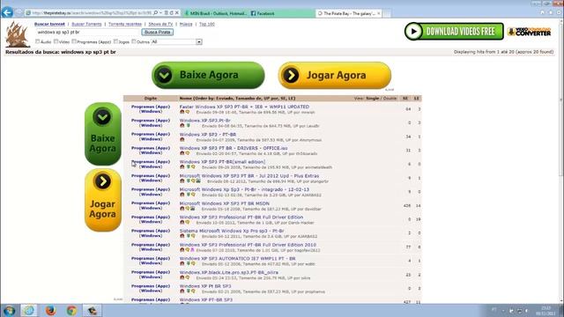Open Firefox from the taskbar

point(50,311)
